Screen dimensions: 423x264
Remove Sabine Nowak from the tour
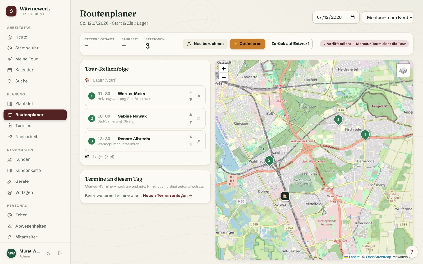point(199,119)
